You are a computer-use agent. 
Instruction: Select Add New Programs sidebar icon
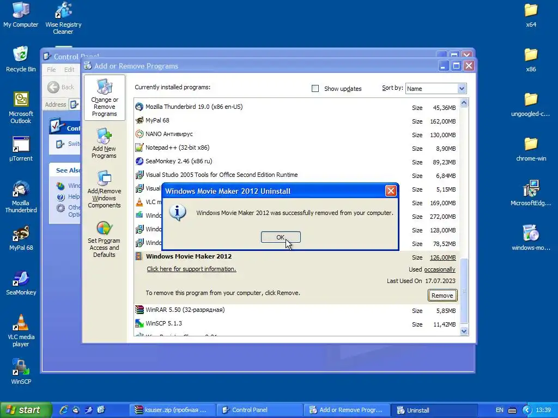(104, 143)
